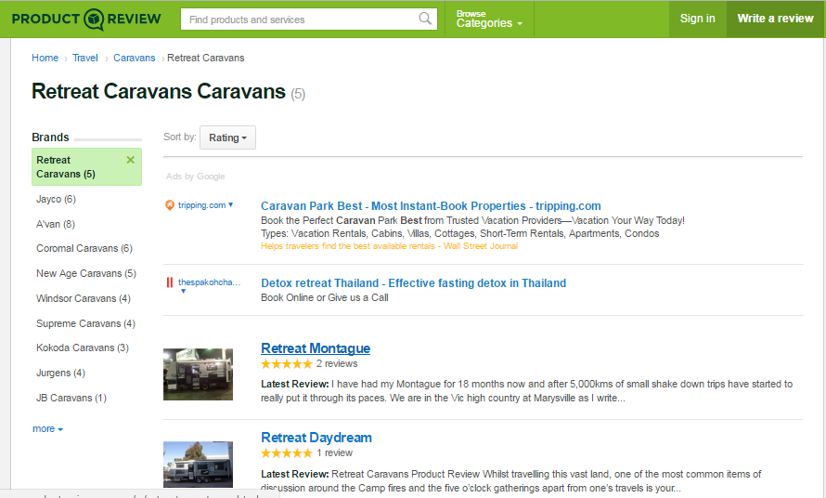Filter by New Age Caravans brand
The width and height of the screenshot is (826, 498).
(86, 273)
